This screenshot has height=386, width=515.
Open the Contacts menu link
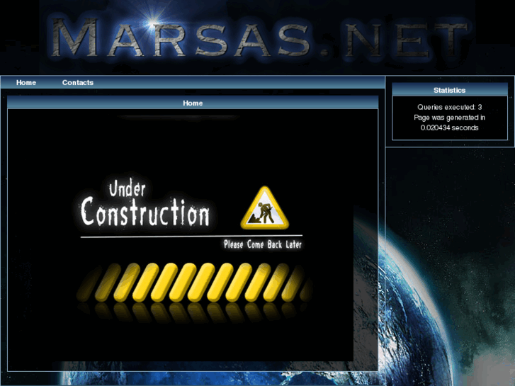78,82
